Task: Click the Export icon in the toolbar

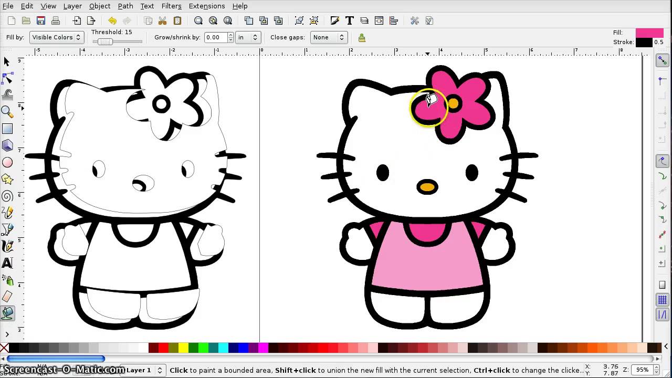Action: tap(91, 21)
